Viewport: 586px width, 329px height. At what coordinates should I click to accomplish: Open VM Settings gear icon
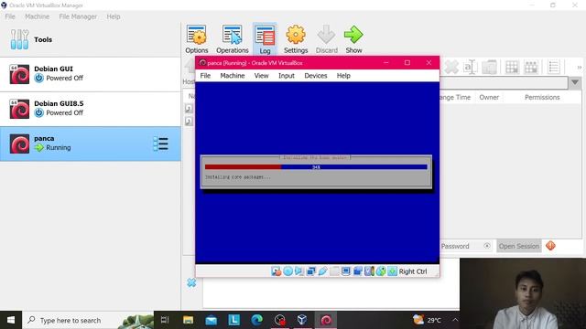tap(296, 38)
